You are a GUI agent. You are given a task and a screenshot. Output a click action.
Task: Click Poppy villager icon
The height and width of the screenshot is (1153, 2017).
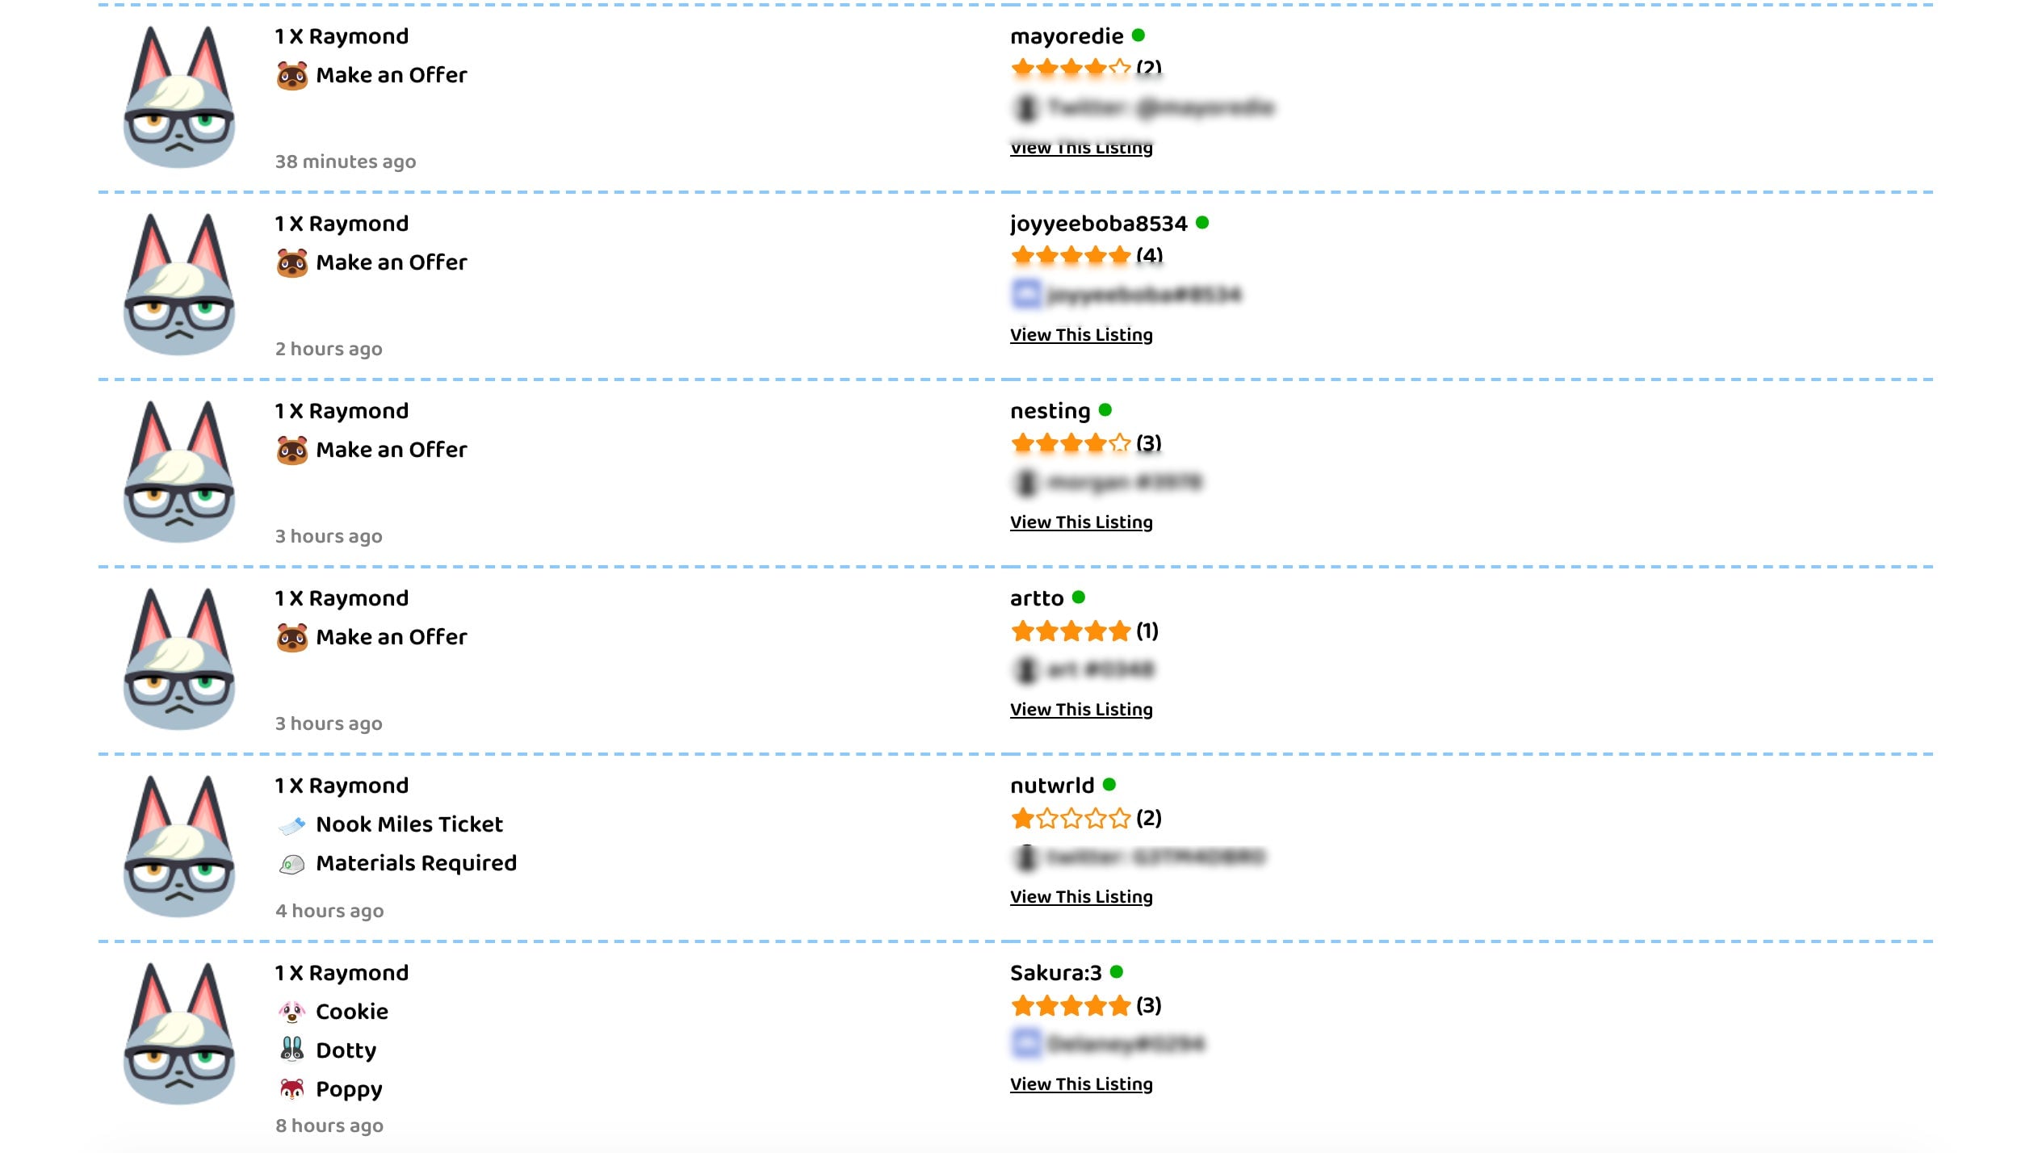pos(291,1089)
